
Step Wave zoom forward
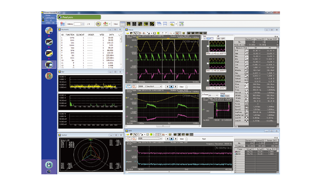pyautogui.click(x=176, y=87)
